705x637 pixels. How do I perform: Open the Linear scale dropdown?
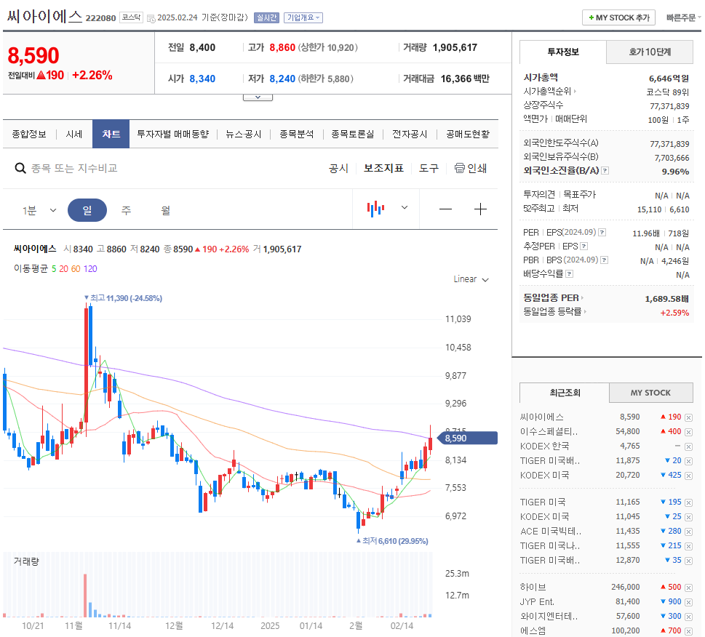coord(470,279)
